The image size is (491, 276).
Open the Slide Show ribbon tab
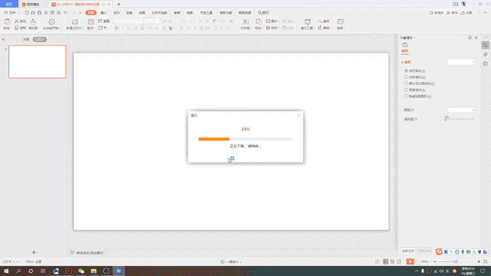(159, 13)
